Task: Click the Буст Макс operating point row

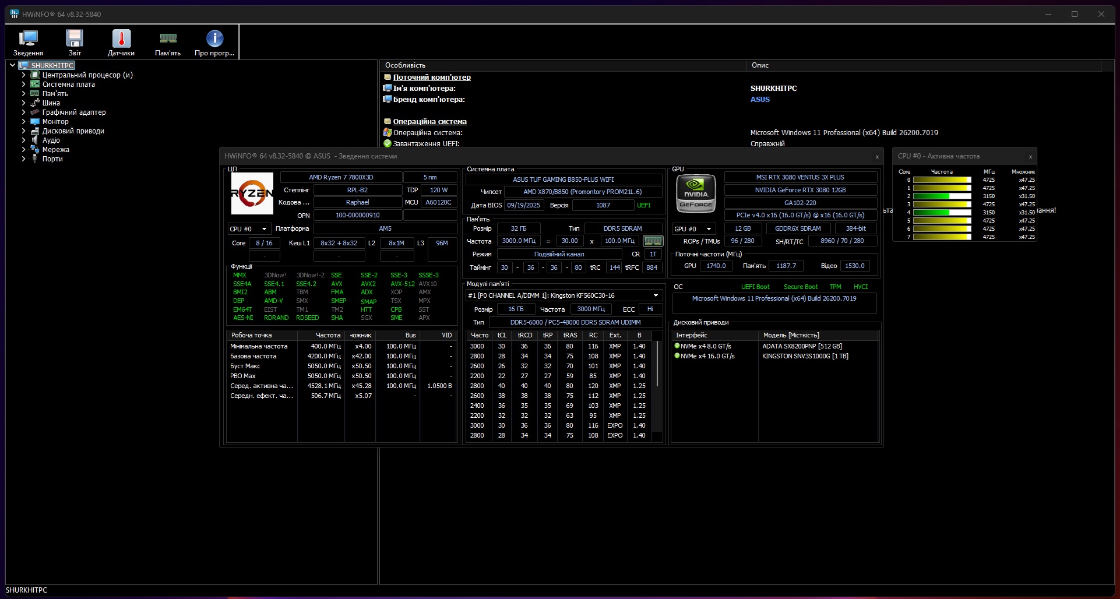Action: click(x=341, y=366)
